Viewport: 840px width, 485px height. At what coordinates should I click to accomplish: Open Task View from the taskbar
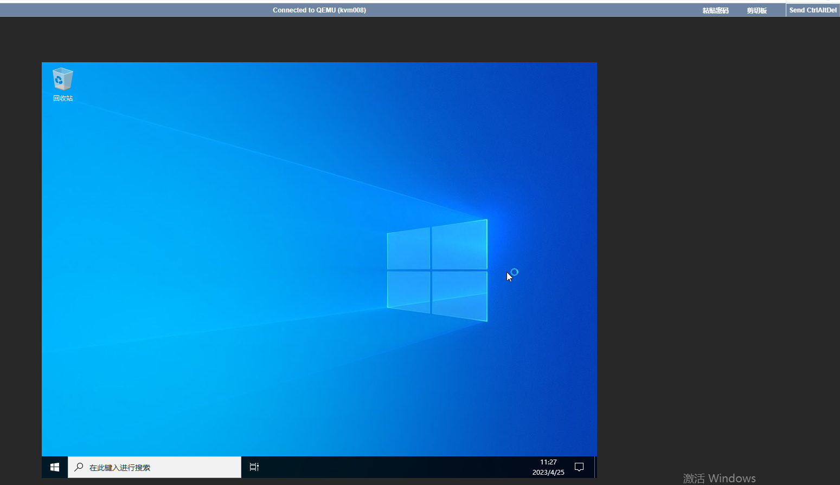(x=254, y=467)
